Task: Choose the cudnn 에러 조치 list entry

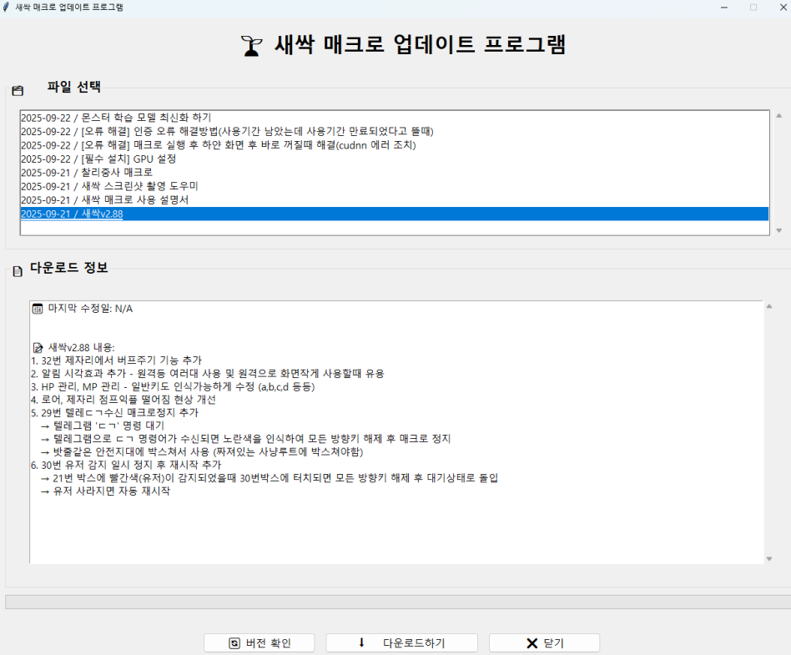Action: [218, 145]
